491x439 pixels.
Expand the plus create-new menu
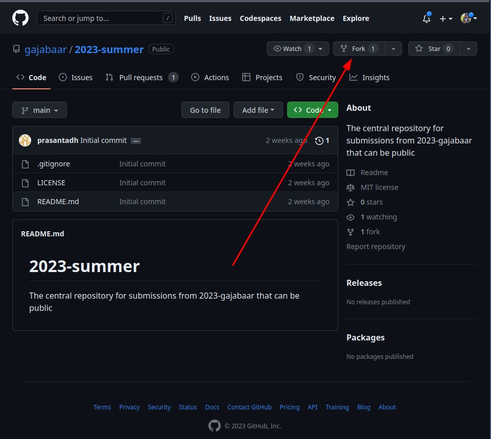tap(446, 19)
